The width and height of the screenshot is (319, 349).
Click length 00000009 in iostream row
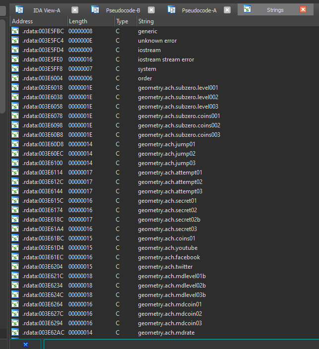(x=80, y=50)
